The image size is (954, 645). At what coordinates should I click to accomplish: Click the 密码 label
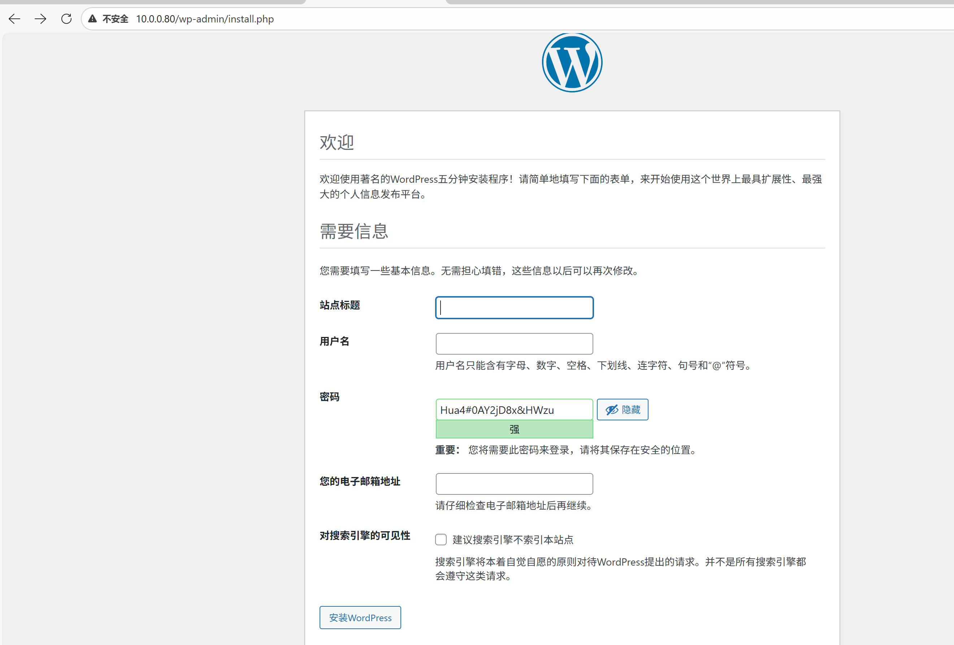330,397
